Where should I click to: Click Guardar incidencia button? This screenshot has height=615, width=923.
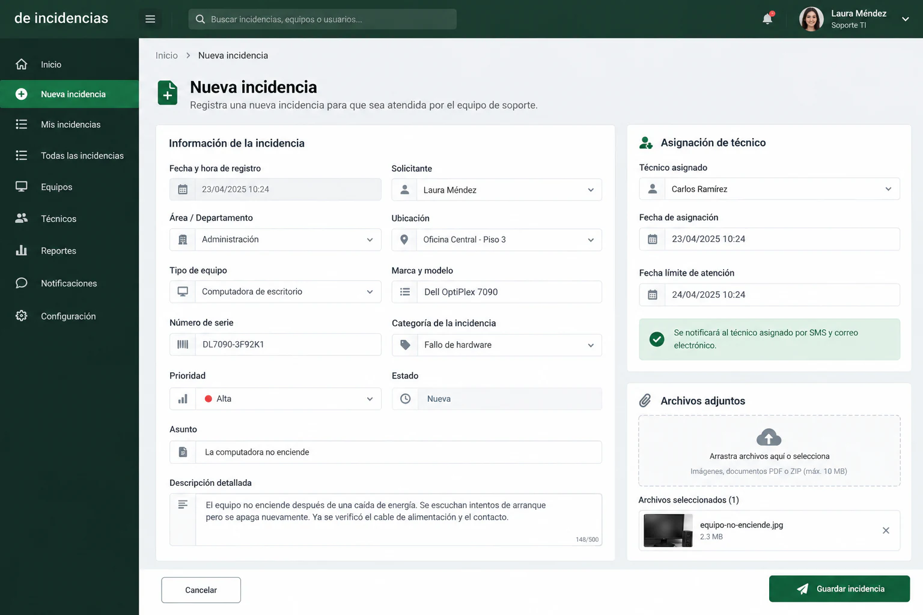[839, 589]
